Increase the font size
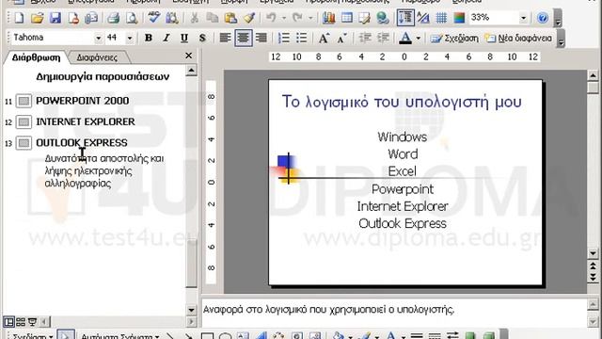The image size is (602, 339). [324, 38]
